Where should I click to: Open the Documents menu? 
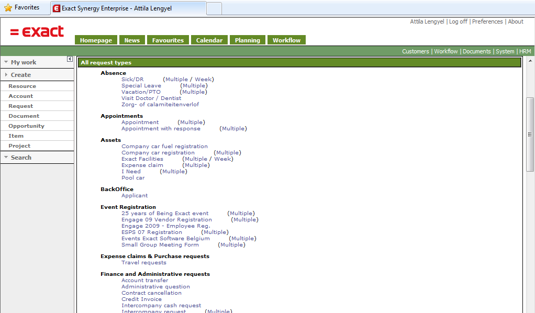476,51
